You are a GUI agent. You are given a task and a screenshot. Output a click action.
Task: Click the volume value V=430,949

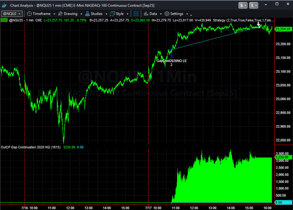[x=203, y=20]
